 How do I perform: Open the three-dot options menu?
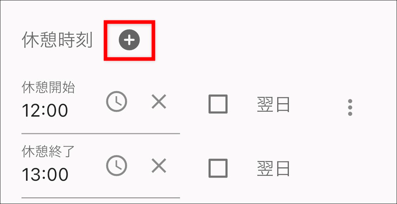coord(350,107)
